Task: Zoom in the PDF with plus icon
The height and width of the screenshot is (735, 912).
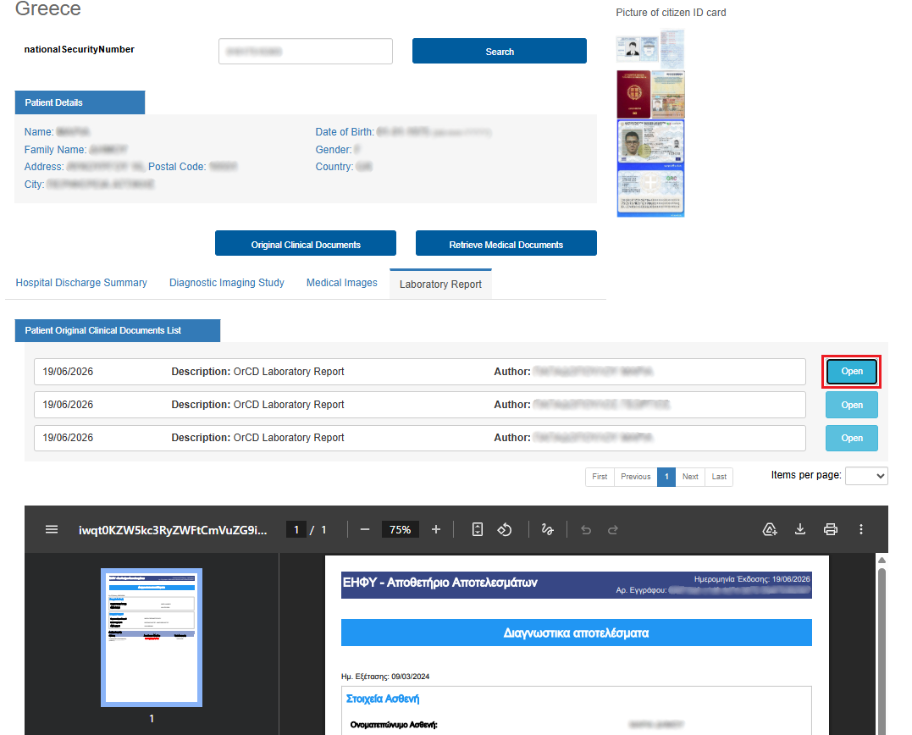Action: point(435,530)
